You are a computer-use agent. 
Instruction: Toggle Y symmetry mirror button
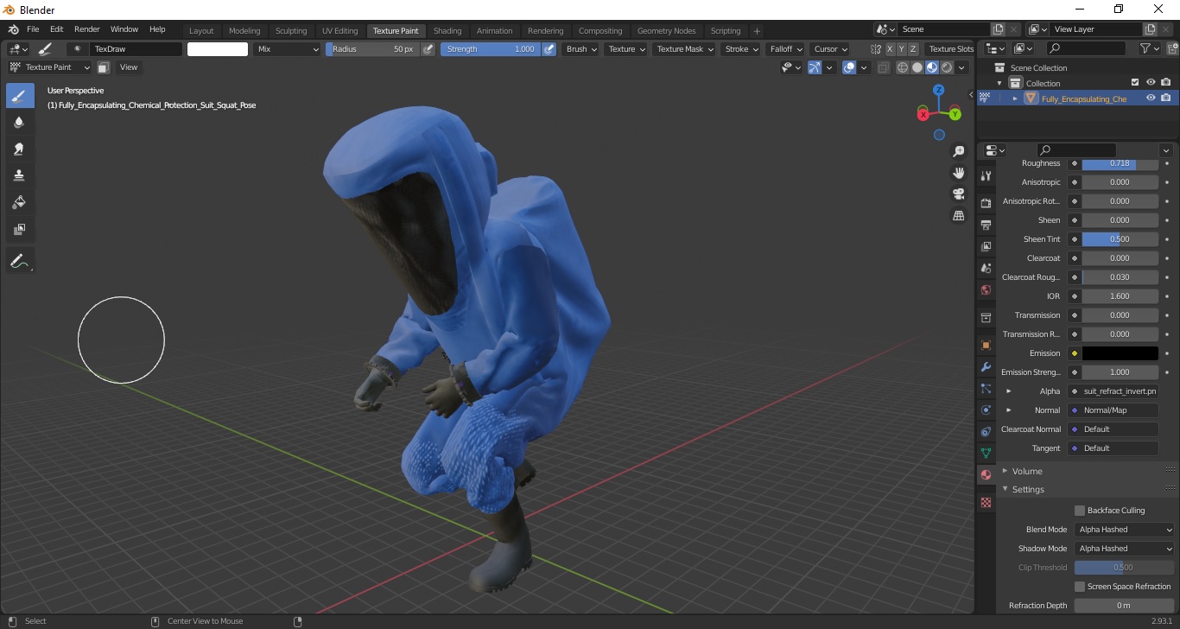click(x=902, y=49)
